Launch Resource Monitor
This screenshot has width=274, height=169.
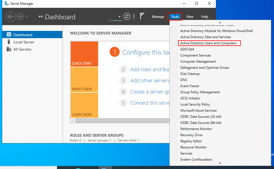pyautogui.click(x=193, y=147)
